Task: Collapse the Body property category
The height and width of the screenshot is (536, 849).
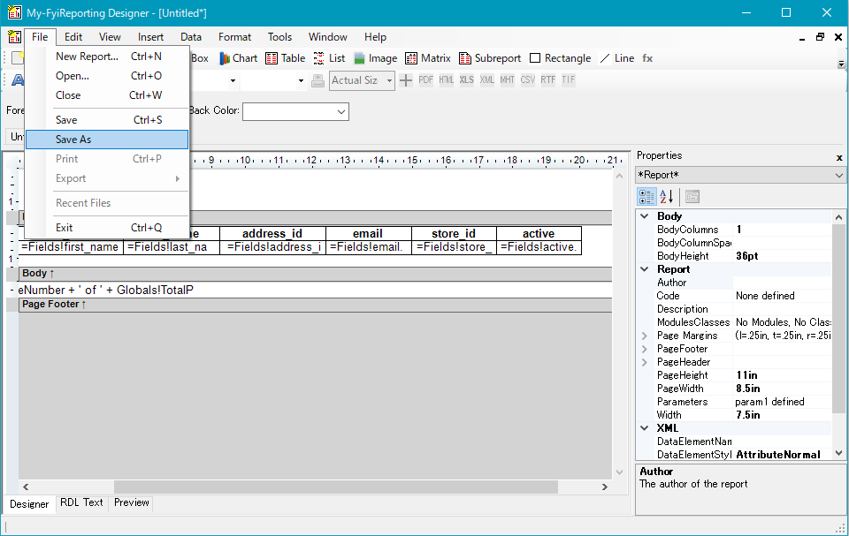Action: pyautogui.click(x=645, y=216)
